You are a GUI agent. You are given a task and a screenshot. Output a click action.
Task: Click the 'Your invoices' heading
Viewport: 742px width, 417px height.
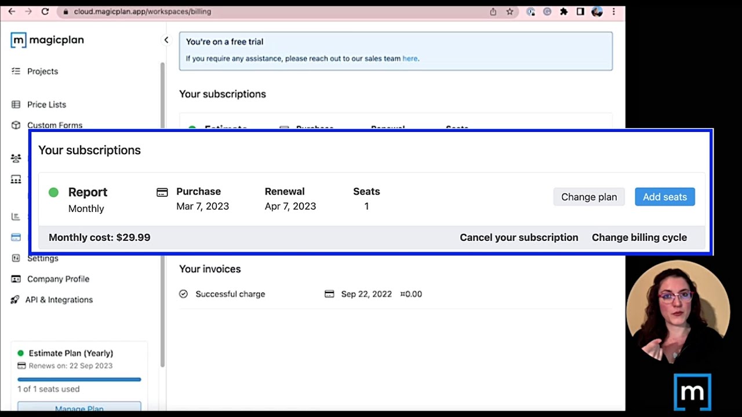click(x=210, y=269)
